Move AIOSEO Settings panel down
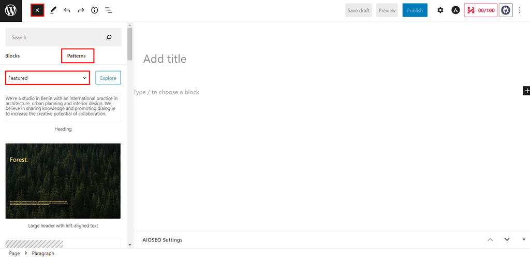530x257 pixels. click(x=507, y=239)
